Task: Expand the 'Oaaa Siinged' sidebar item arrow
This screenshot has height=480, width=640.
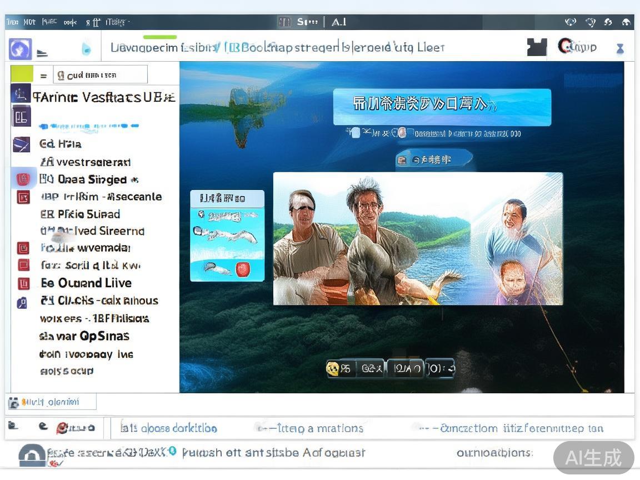Action: (x=134, y=180)
